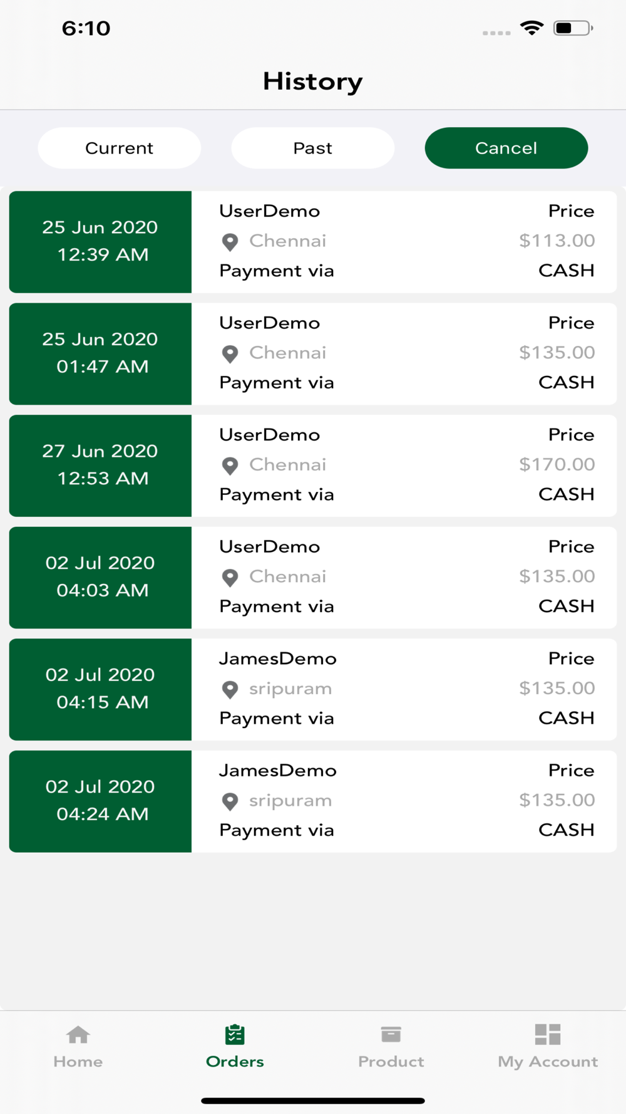Tap green date block 25 Jun 12:39 AM
Image resolution: width=626 pixels, height=1114 pixels.
100,241
